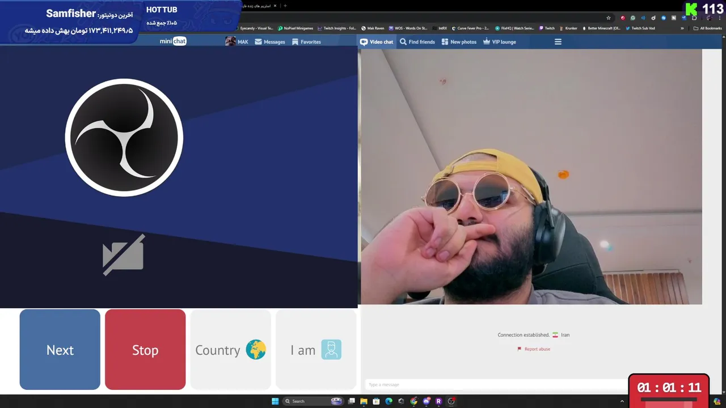Click the envelope Messages icon
Image resolution: width=726 pixels, height=408 pixels.
[258, 41]
